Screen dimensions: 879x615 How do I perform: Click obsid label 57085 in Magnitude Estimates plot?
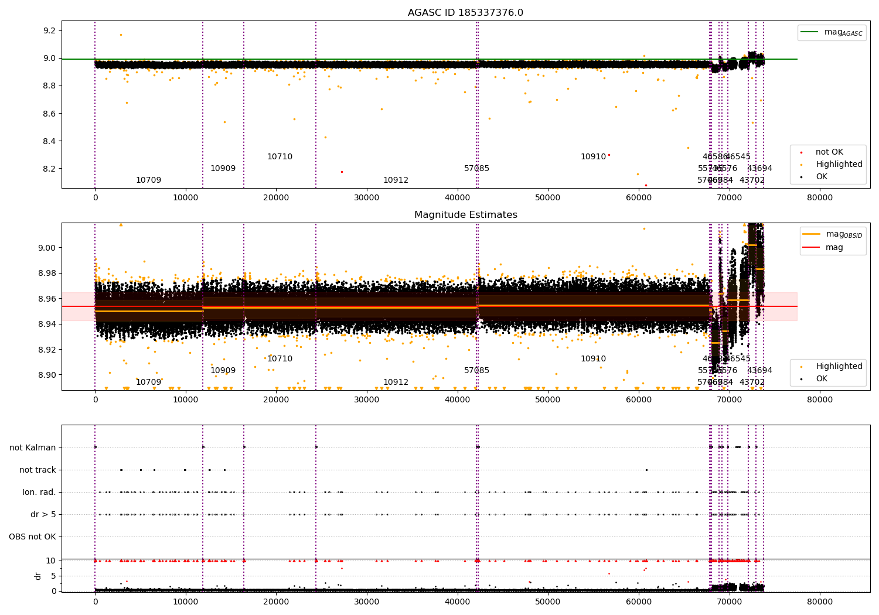click(x=476, y=371)
